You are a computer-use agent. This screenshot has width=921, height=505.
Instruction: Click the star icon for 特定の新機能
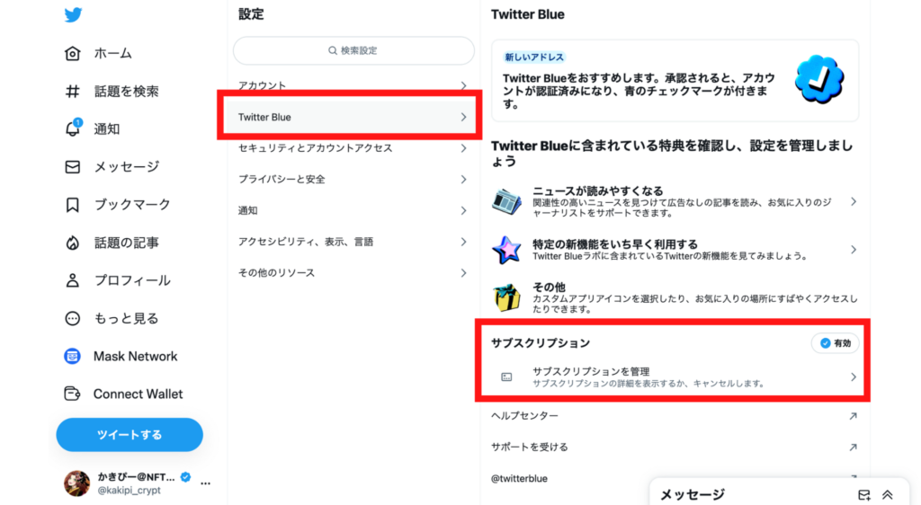[506, 250]
